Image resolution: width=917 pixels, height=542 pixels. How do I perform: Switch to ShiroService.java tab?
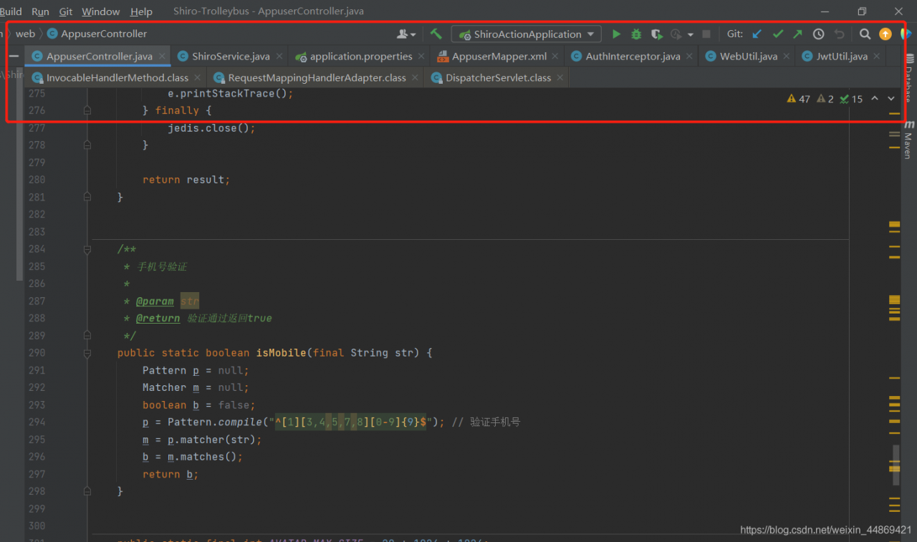tap(231, 57)
